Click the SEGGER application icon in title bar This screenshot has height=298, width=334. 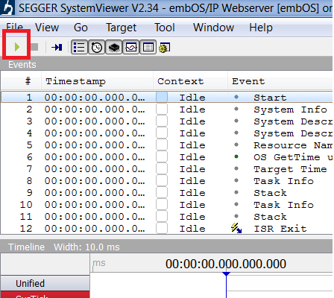7,7
